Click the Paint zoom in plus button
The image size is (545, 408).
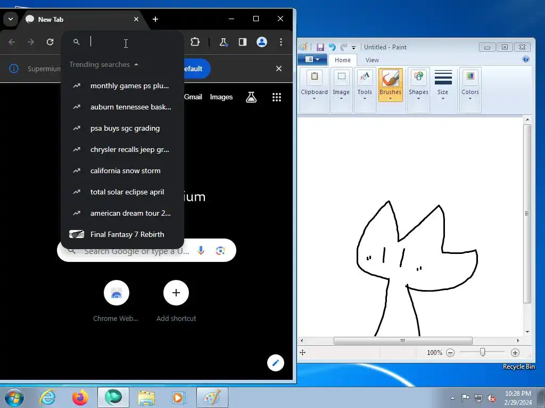(515, 353)
